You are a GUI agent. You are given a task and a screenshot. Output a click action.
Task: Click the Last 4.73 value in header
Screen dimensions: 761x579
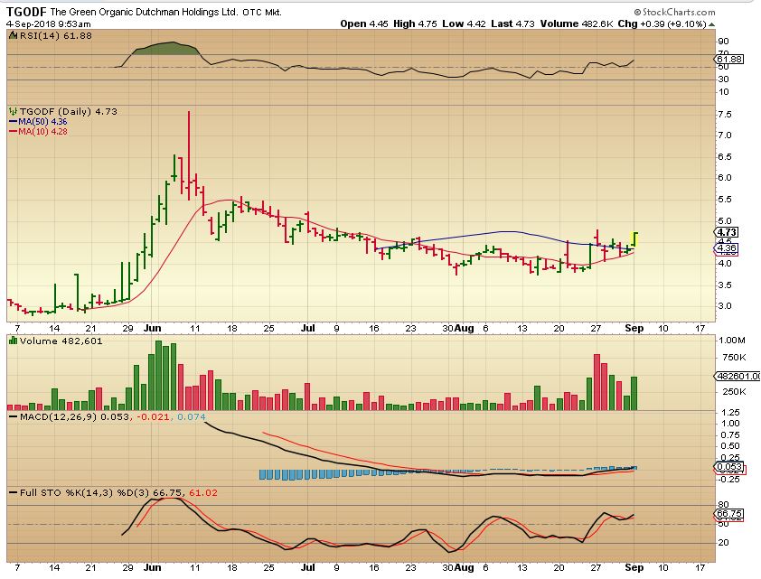point(512,23)
